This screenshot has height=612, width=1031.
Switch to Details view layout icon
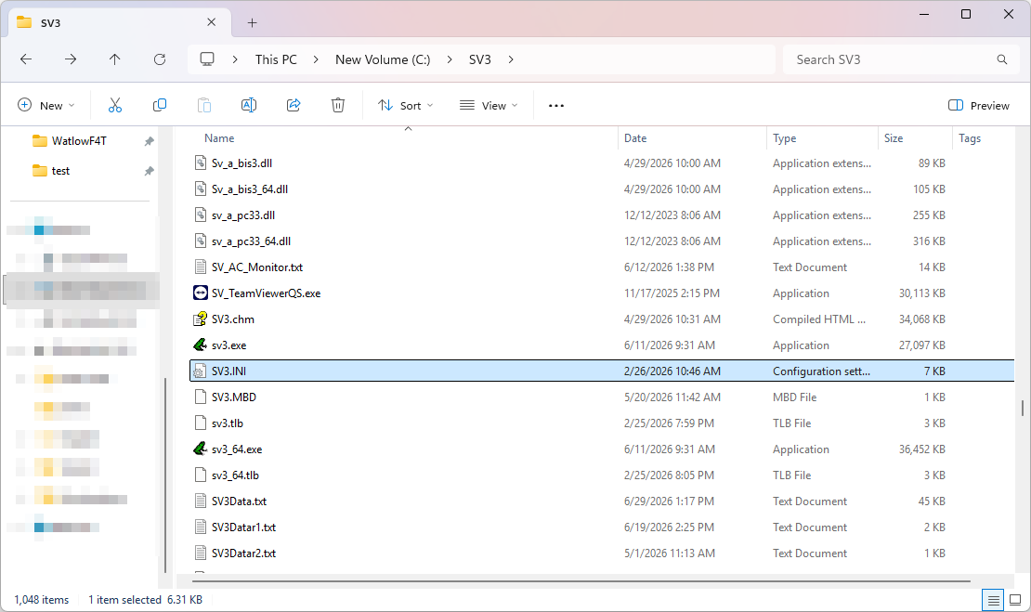click(994, 600)
